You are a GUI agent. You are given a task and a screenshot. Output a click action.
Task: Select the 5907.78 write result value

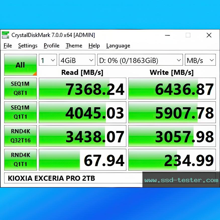coord(172,112)
